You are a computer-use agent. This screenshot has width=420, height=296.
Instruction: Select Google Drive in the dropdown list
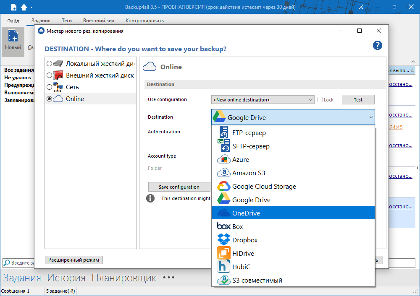point(293,200)
